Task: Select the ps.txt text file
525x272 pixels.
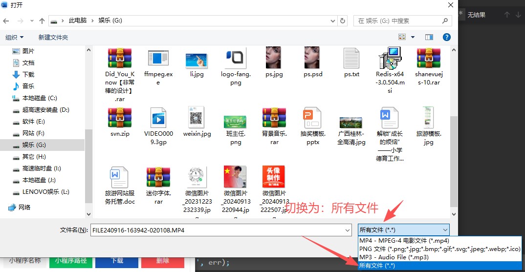Action: (351, 59)
